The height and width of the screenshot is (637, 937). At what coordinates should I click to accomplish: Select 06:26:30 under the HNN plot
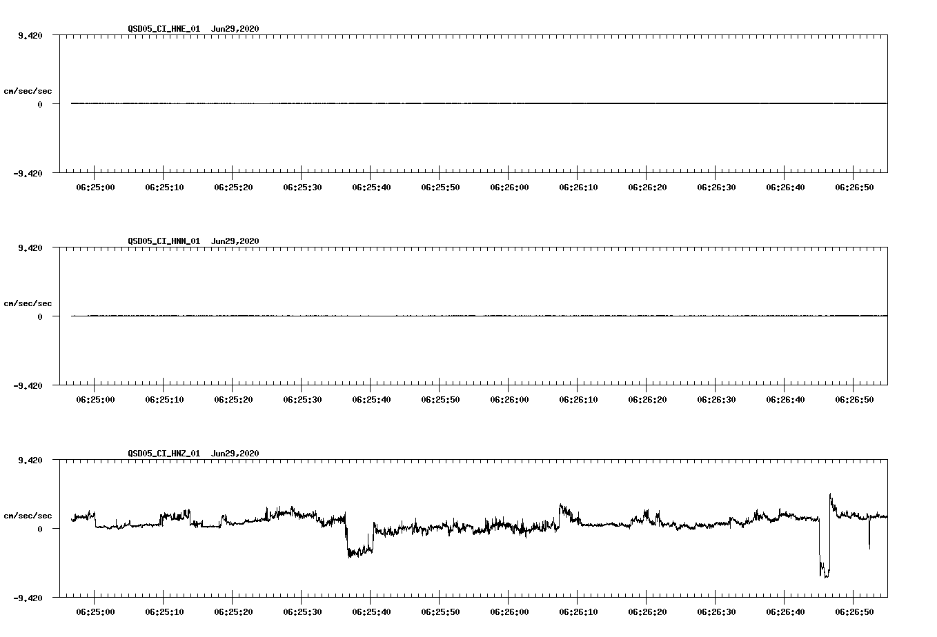(x=716, y=399)
